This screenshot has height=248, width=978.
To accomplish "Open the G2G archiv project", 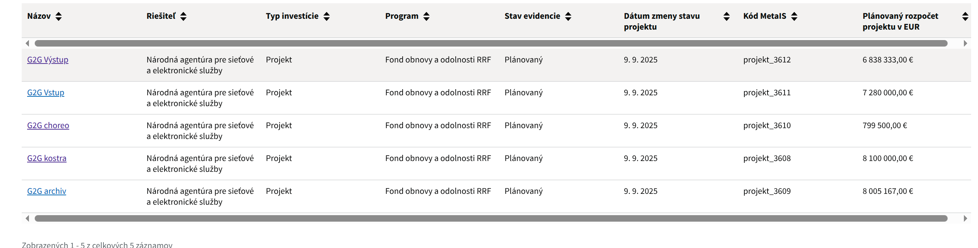I will [47, 191].
